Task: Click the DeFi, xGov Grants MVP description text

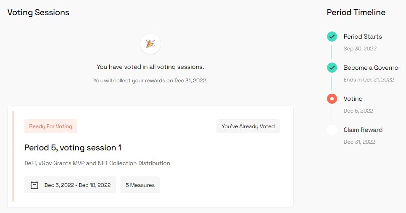Action: [97, 163]
